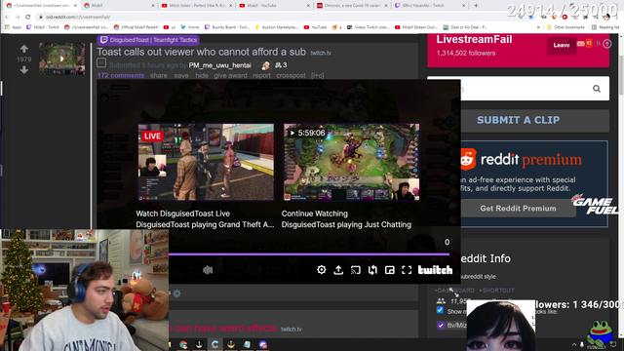This screenshot has width=624, height=351.
Task: Click the DisguisedToast Teamfight Tactics flair
Action: (148, 40)
